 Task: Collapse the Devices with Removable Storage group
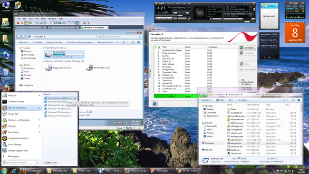tap(44, 61)
